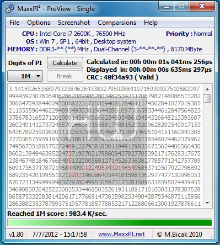
Task: Click the Priority Normal label
Action: 189,34
